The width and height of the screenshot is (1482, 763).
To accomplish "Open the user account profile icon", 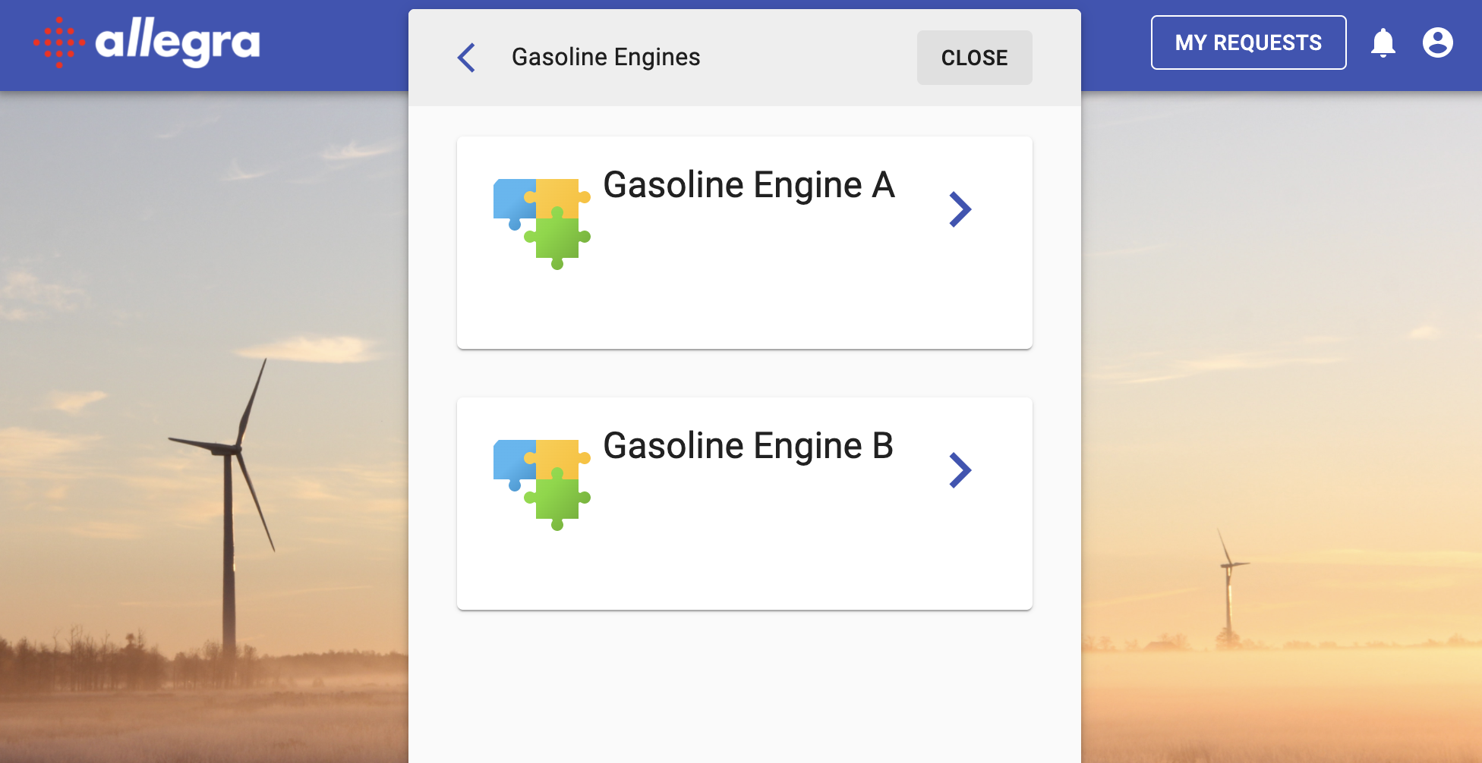I will click(1437, 42).
